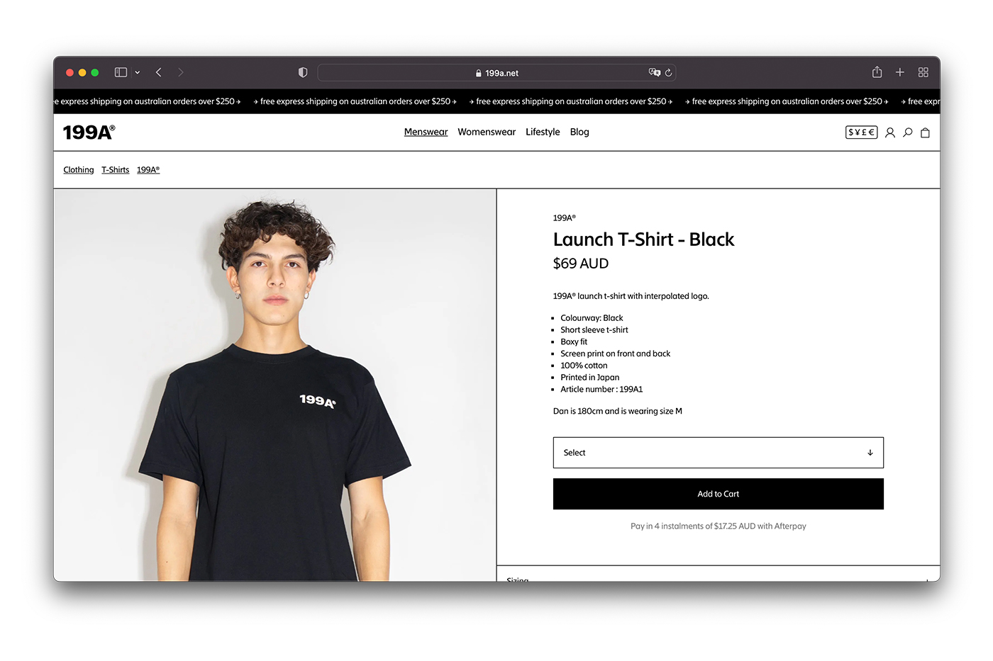This screenshot has width=993, height=661.
Task: Expand sidebar options chevron in toolbar
Action: pos(138,72)
